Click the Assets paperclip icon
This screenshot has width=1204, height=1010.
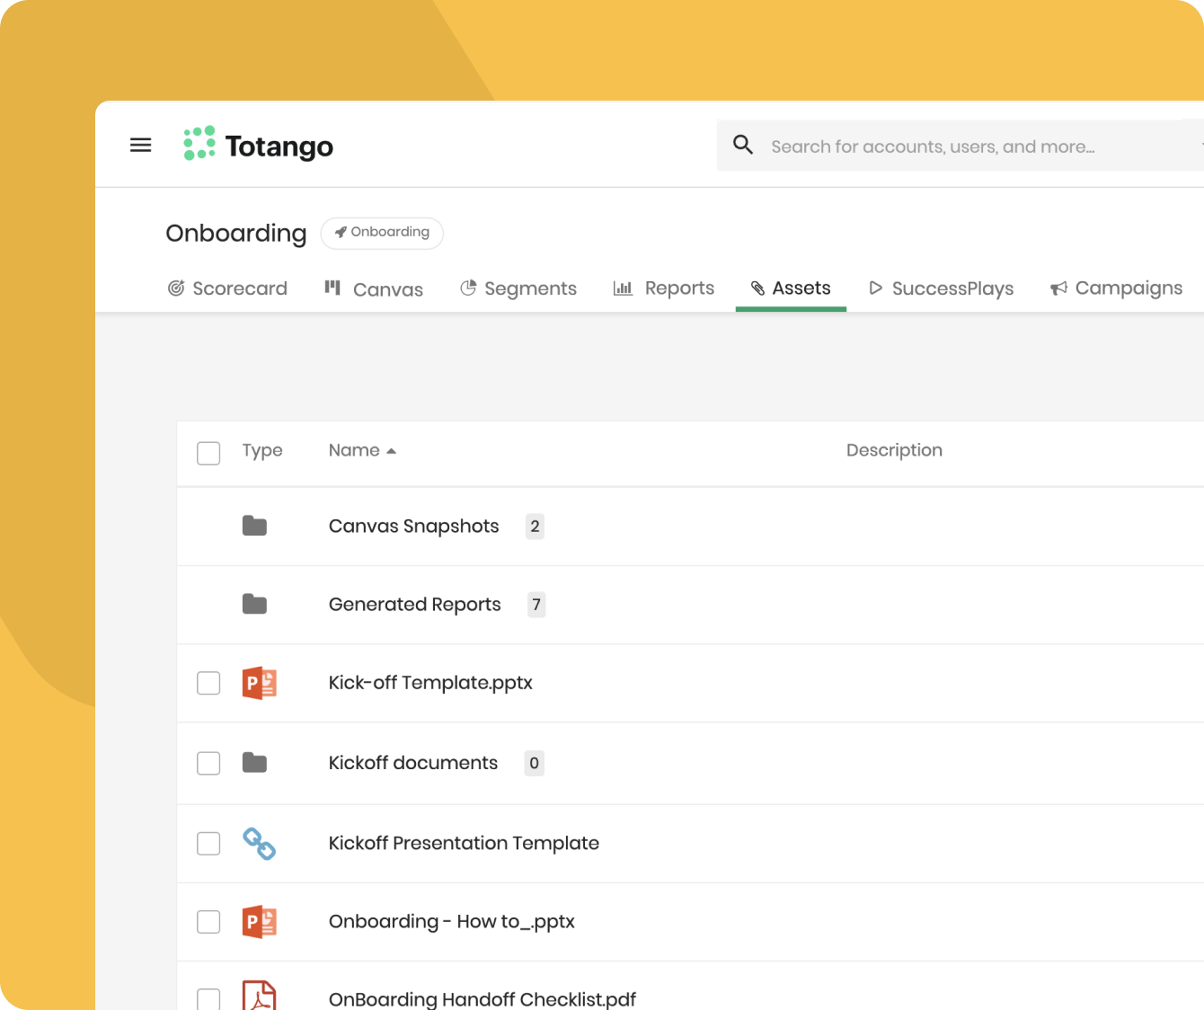coord(758,288)
